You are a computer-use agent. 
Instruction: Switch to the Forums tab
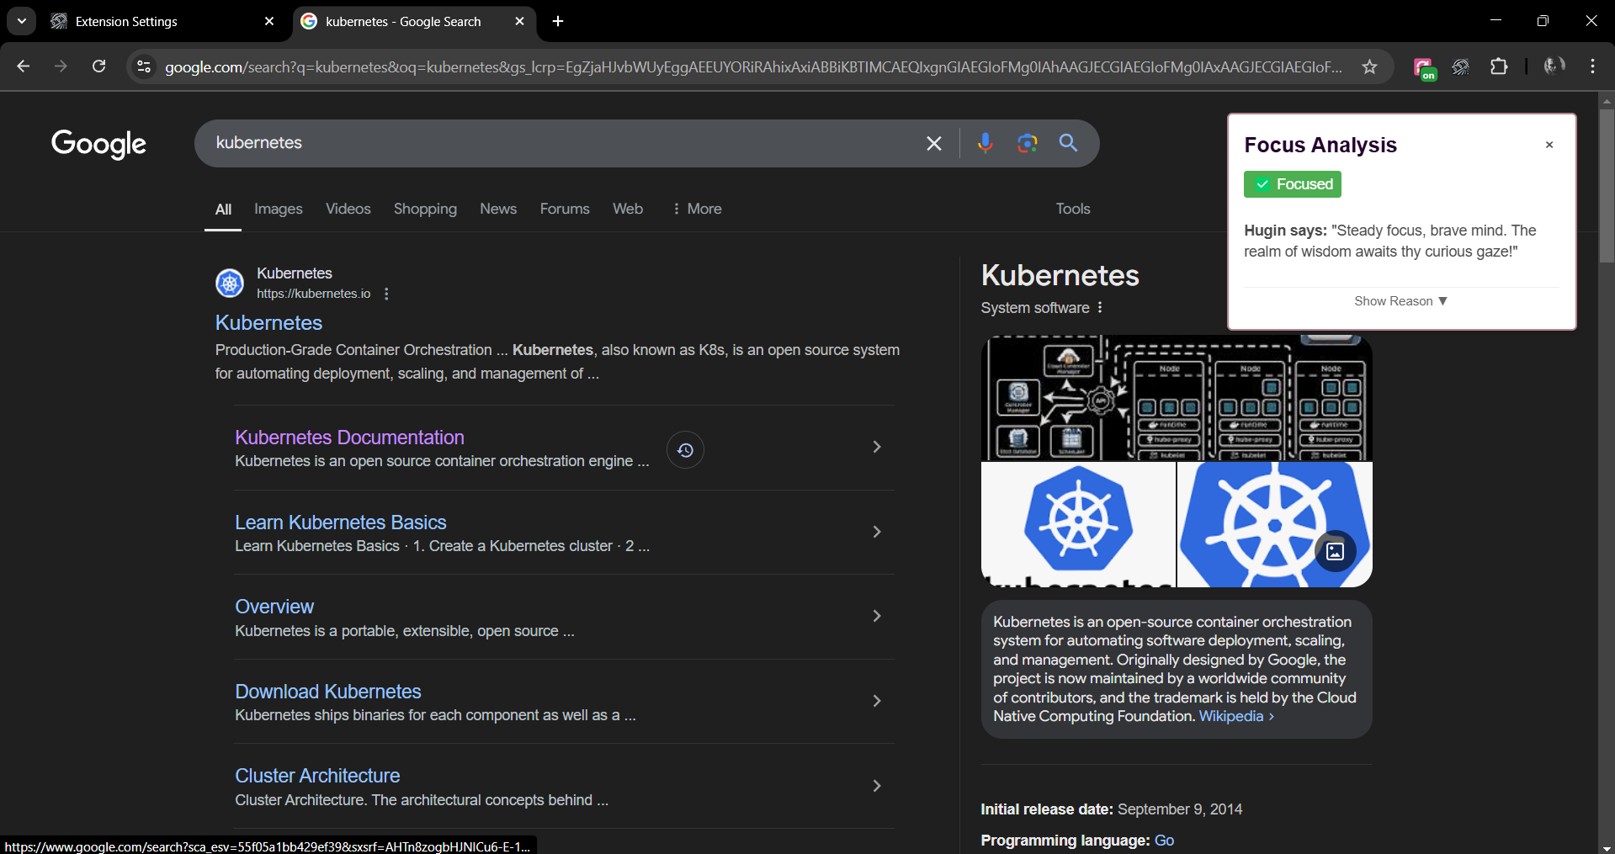coord(565,209)
